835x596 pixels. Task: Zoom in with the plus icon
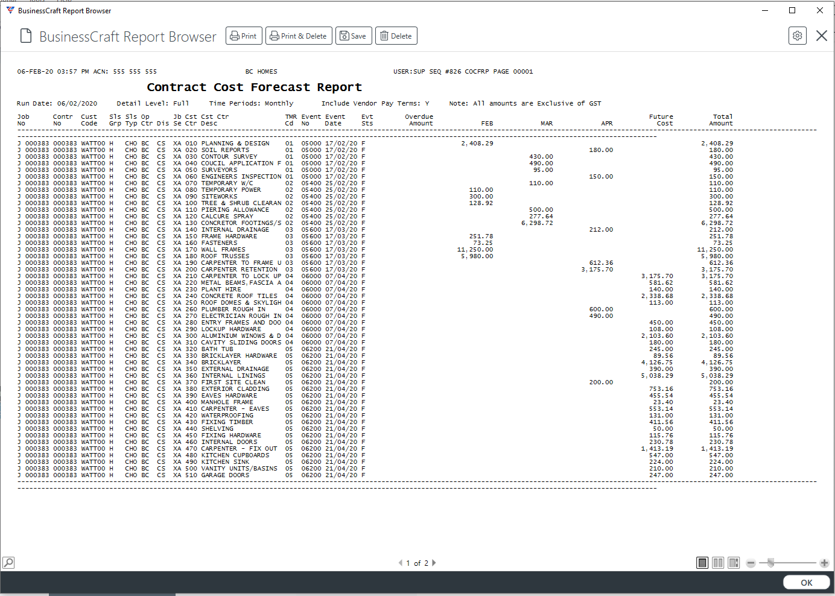pyautogui.click(x=824, y=563)
